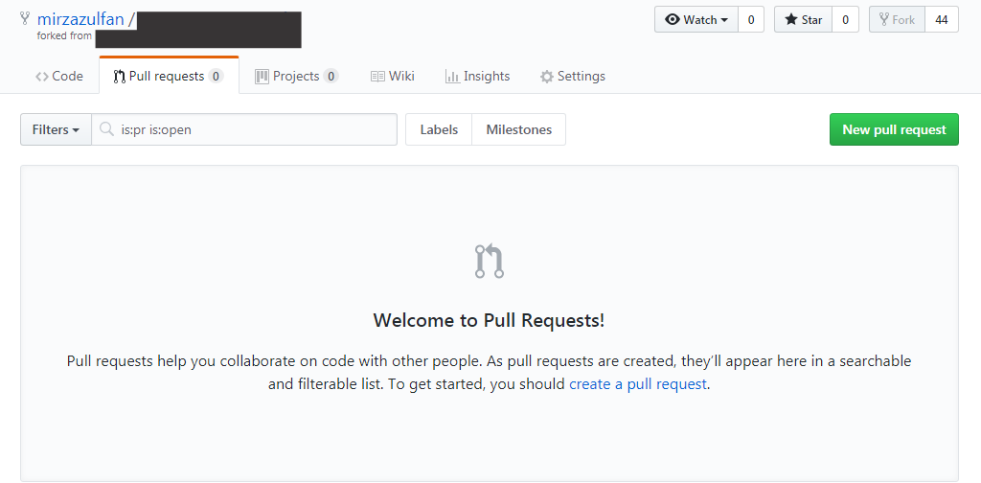Switch to the Code tab

tap(58, 77)
